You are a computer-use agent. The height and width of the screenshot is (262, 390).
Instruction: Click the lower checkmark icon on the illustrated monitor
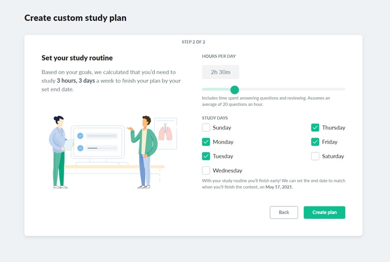click(x=80, y=148)
